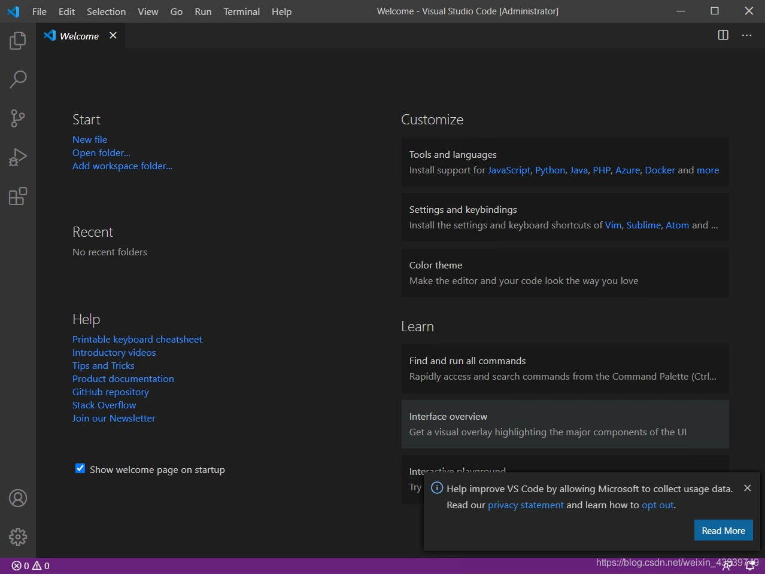Click the opt out link
Screen dimensions: 765x574
coord(657,505)
